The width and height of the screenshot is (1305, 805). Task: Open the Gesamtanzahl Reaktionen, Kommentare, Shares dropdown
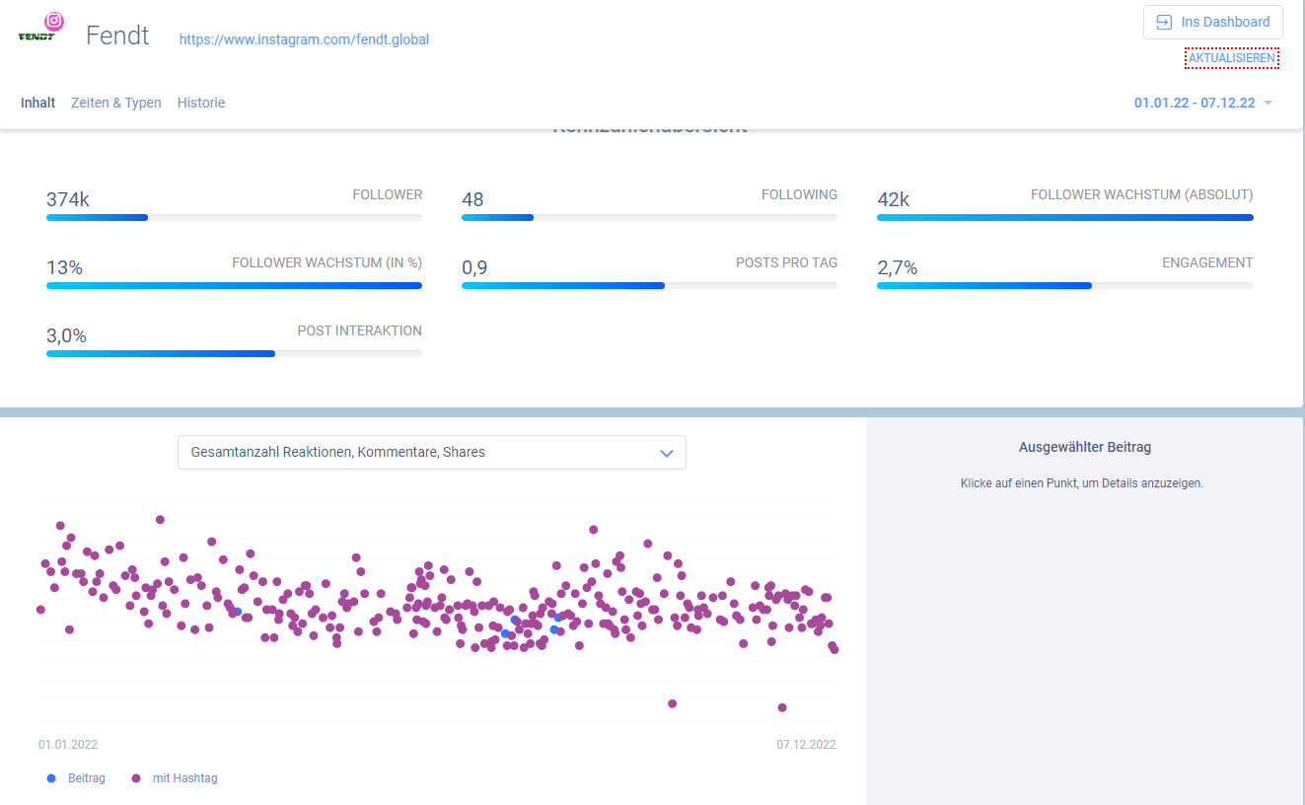pyautogui.click(x=432, y=452)
